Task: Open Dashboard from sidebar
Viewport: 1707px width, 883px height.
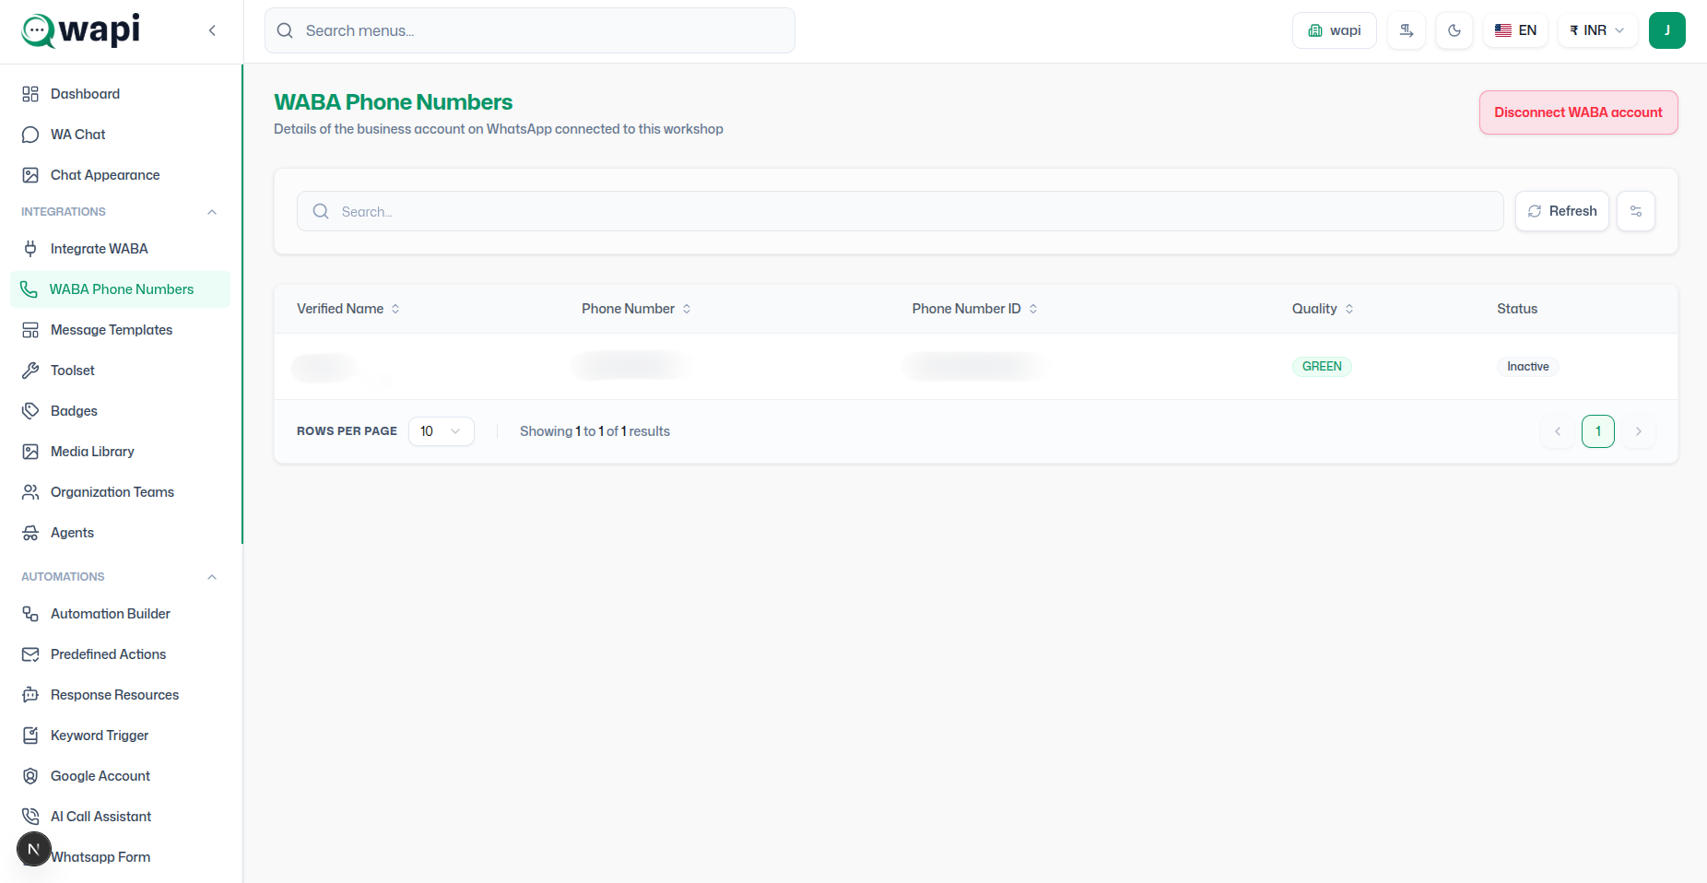Action: click(120, 94)
